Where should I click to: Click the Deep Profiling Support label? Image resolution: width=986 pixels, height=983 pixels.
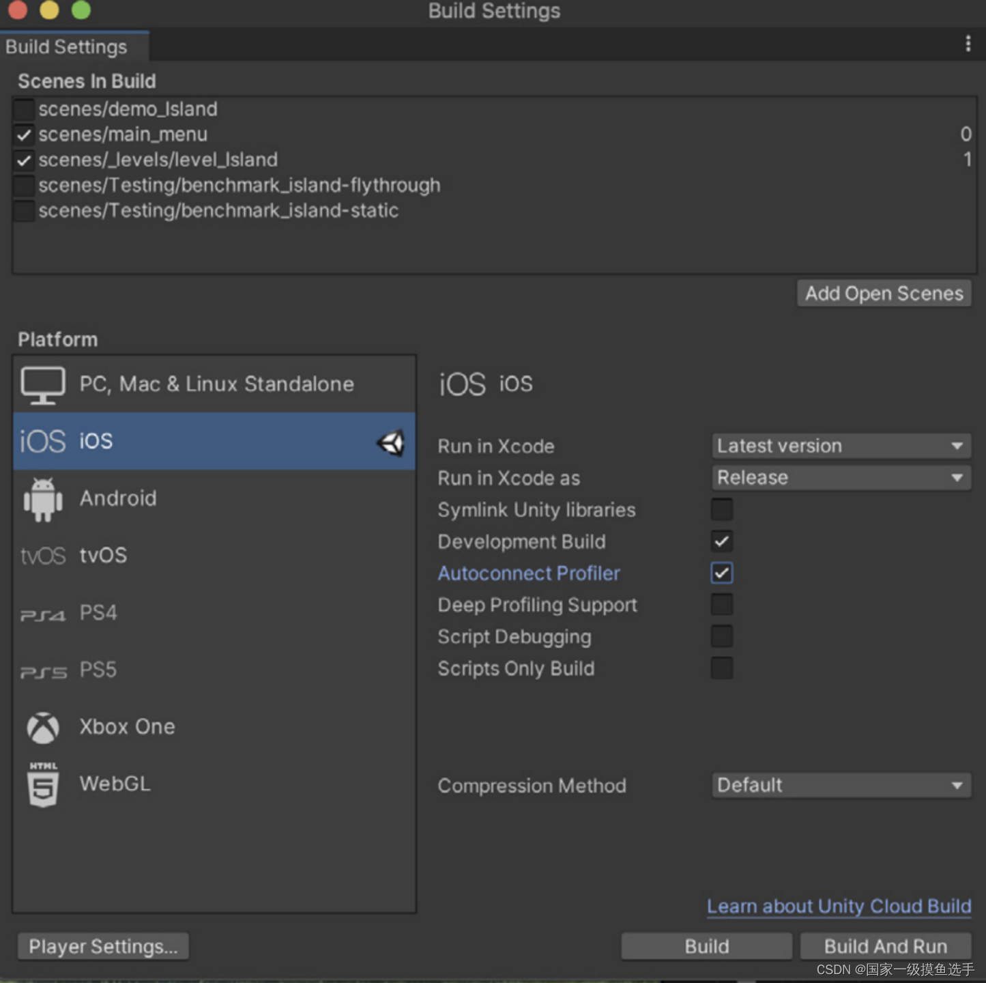pyautogui.click(x=538, y=606)
